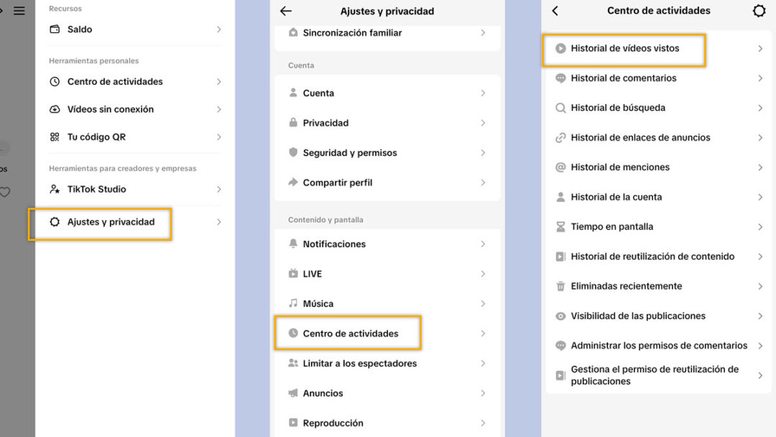Expand the Historial de búsqueda chevron

coord(760,108)
